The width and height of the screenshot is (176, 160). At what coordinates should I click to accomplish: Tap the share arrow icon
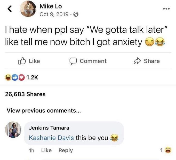(137, 61)
